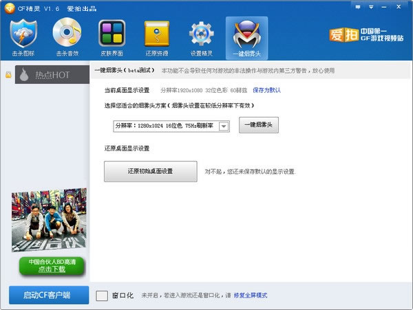Open the 击杀图标 shield icon

point(23,34)
